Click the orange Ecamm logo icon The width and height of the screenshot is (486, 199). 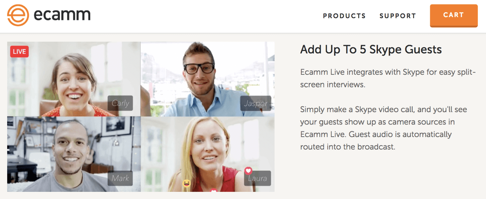pyautogui.click(x=18, y=15)
